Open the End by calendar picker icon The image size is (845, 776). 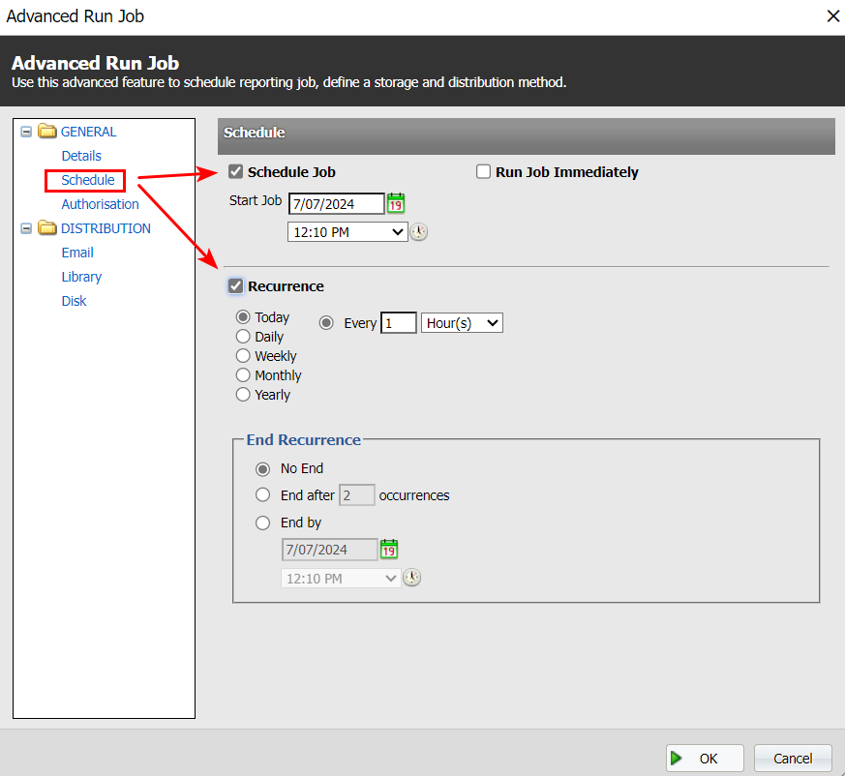389,550
